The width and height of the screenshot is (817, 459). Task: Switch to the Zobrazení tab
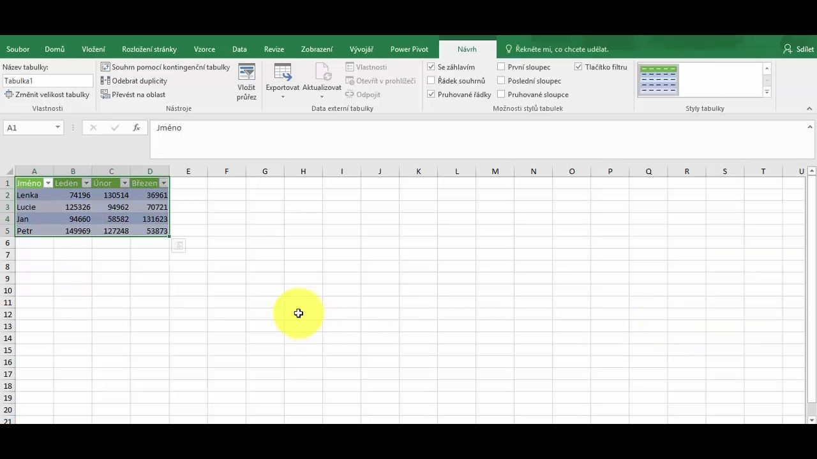[317, 49]
